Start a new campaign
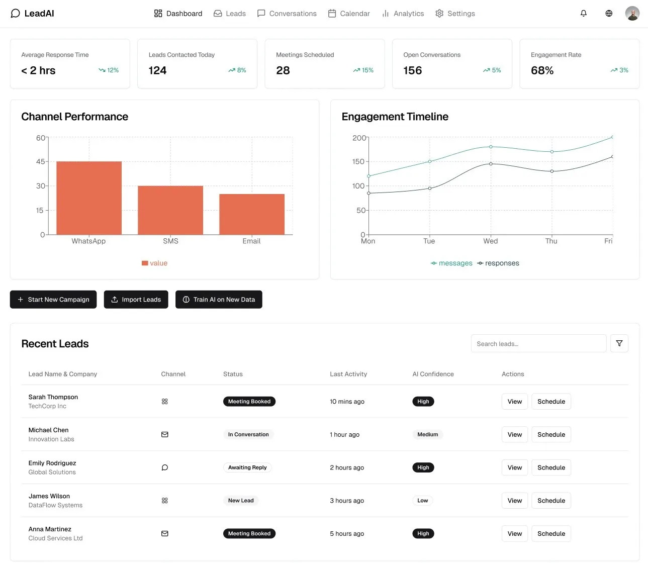The width and height of the screenshot is (648, 569). point(53,299)
